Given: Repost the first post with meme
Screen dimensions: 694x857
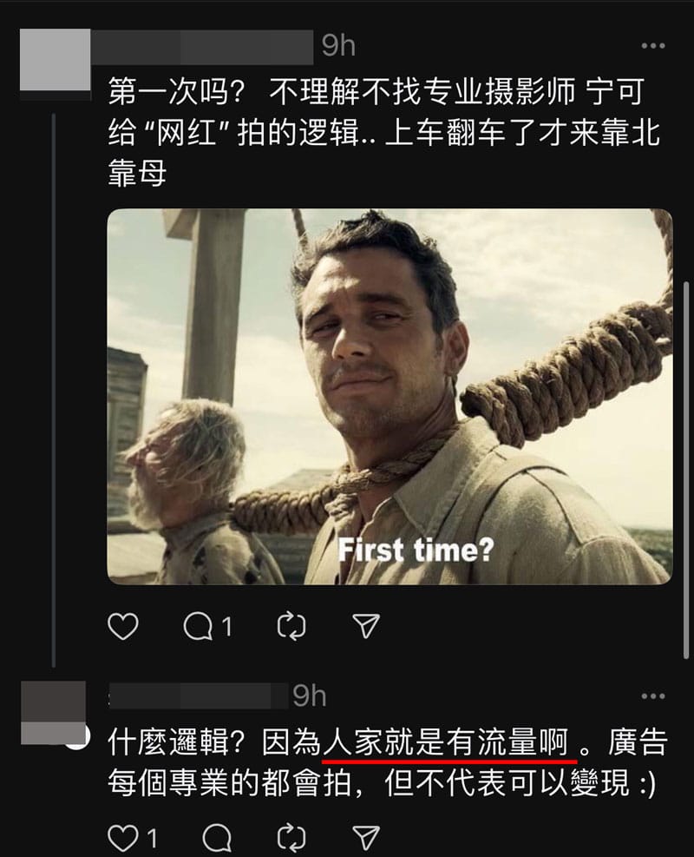Looking at the screenshot, I should pyautogui.click(x=291, y=626).
